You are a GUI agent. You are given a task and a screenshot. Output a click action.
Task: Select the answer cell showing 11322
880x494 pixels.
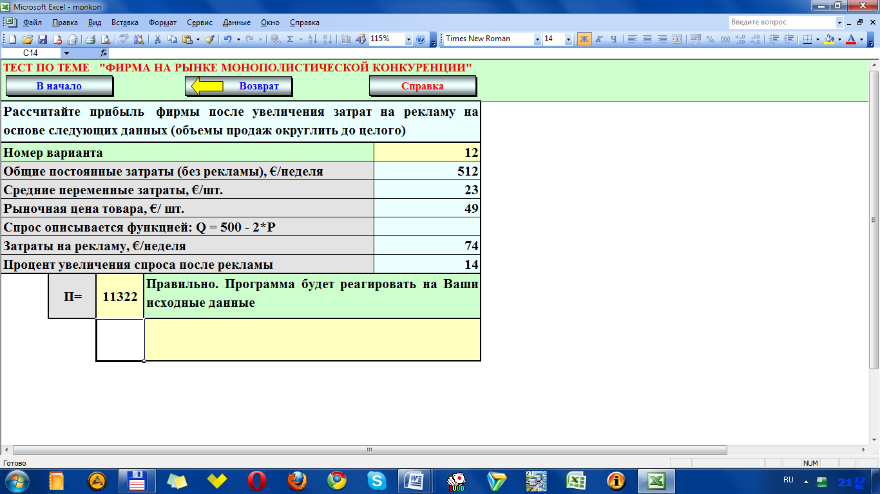[x=120, y=297]
